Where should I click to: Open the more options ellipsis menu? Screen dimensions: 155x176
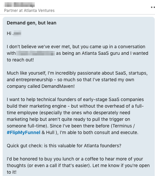point(153,7)
